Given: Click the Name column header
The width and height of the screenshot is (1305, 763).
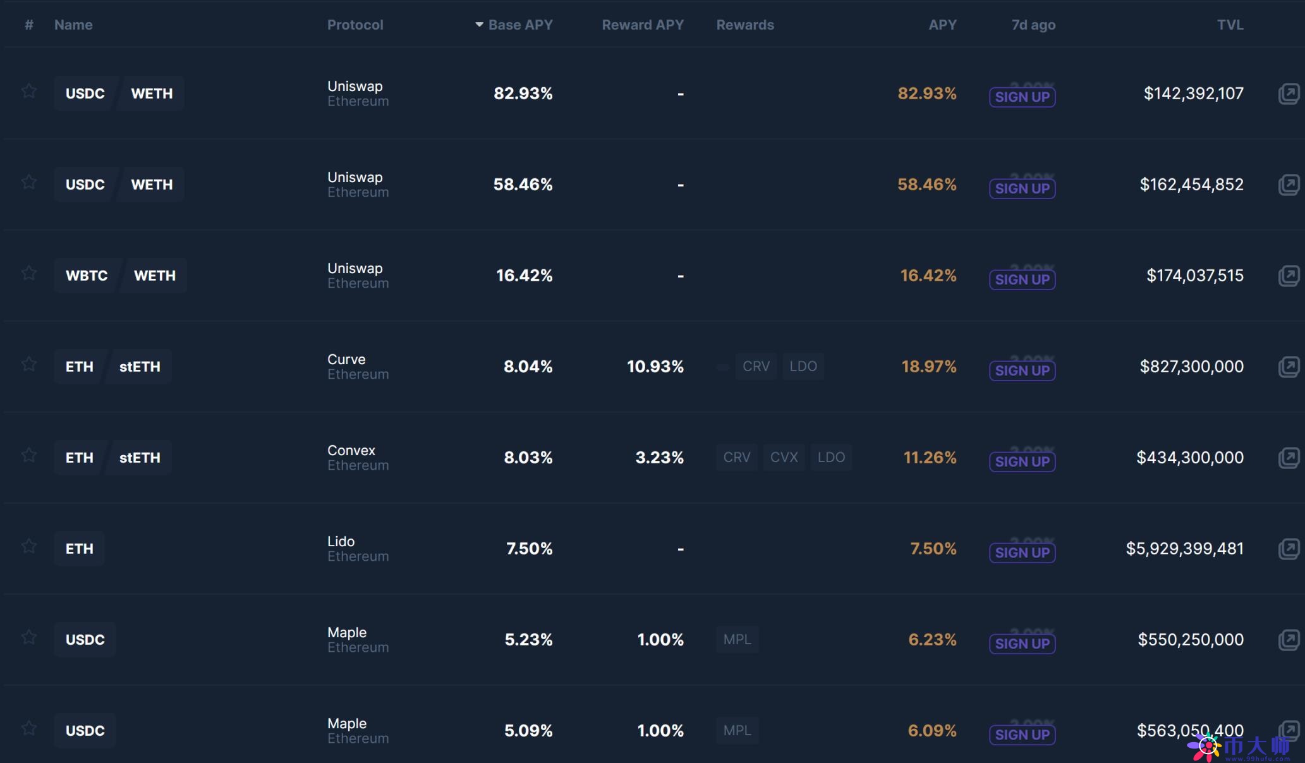Looking at the screenshot, I should coord(73,25).
